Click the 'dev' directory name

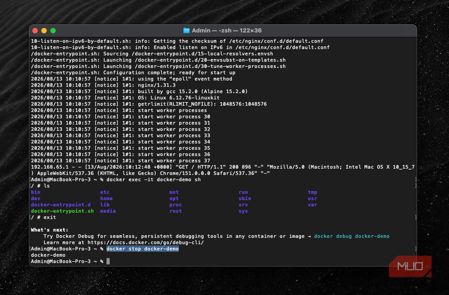tap(35, 199)
